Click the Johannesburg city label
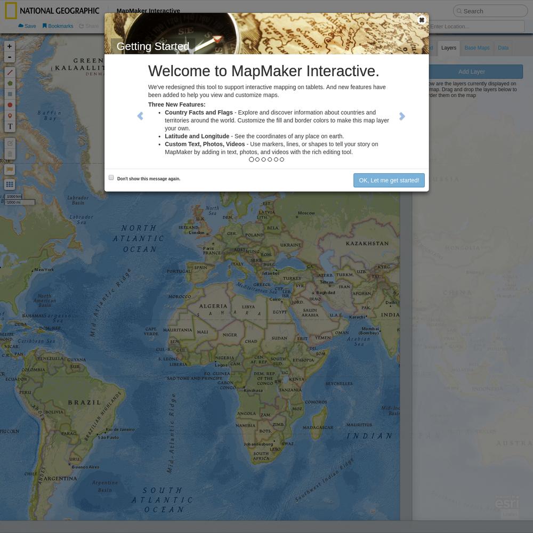This screenshot has width=533, height=533. 259,445
